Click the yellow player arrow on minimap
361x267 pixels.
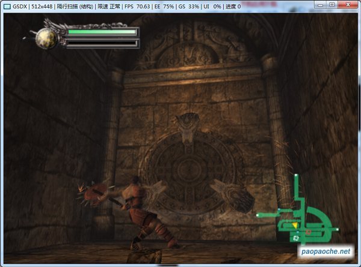tap(295, 225)
